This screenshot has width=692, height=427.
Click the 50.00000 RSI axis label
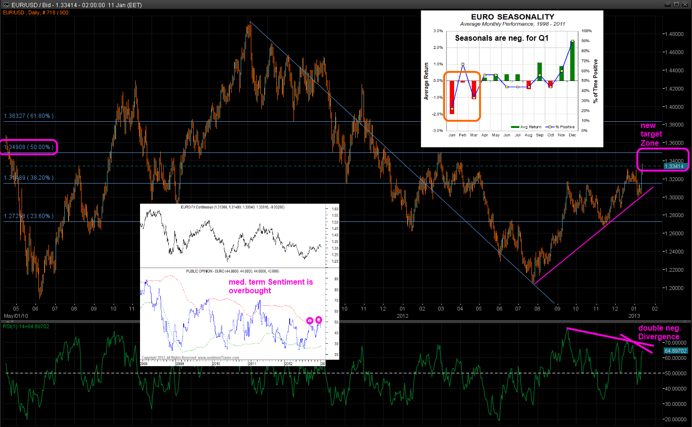[675, 374]
